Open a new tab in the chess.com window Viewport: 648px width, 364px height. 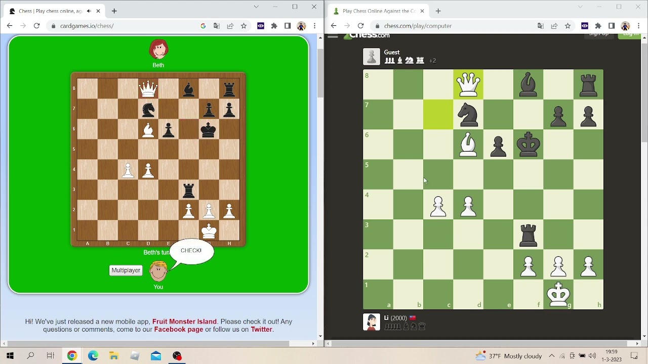[x=438, y=11]
